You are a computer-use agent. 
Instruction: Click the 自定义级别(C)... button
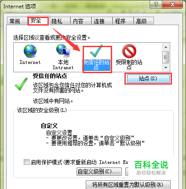click(x=99, y=171)
